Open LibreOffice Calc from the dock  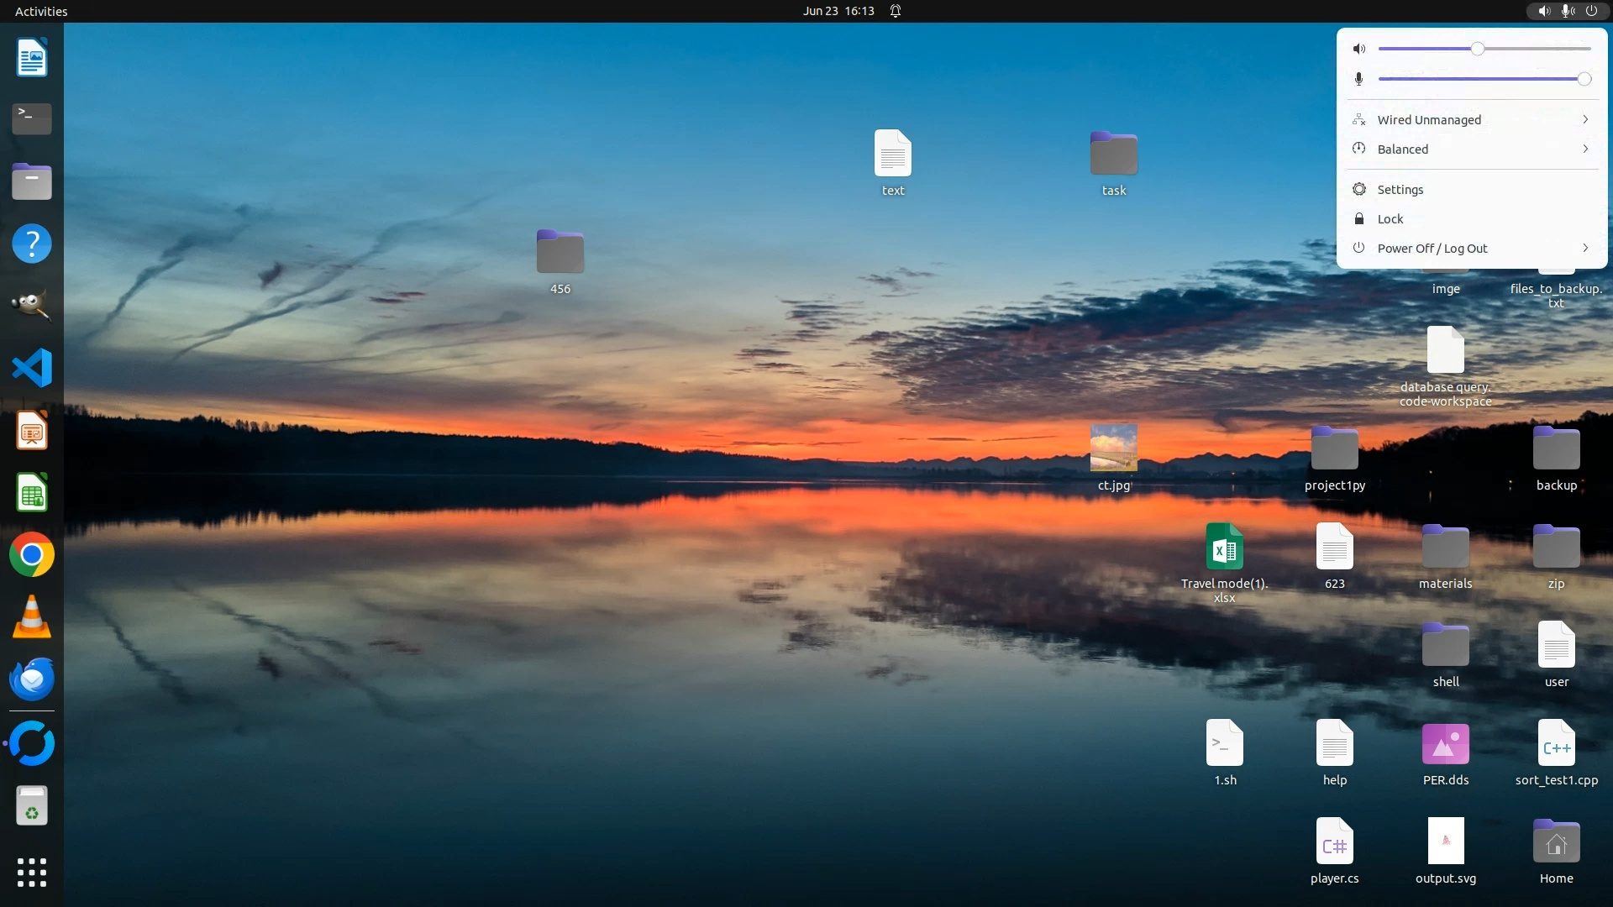pos(32,493)
